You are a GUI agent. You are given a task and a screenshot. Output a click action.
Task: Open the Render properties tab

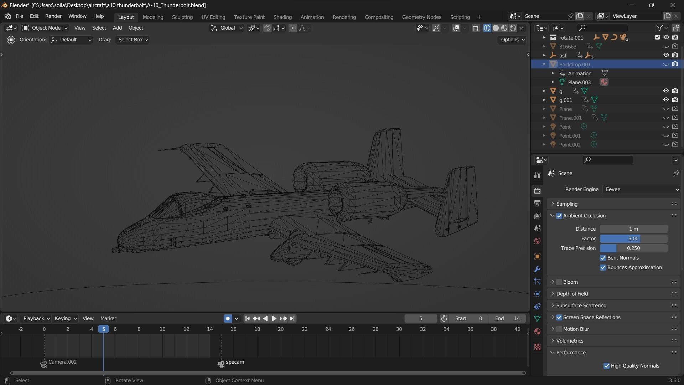[537, 191]
